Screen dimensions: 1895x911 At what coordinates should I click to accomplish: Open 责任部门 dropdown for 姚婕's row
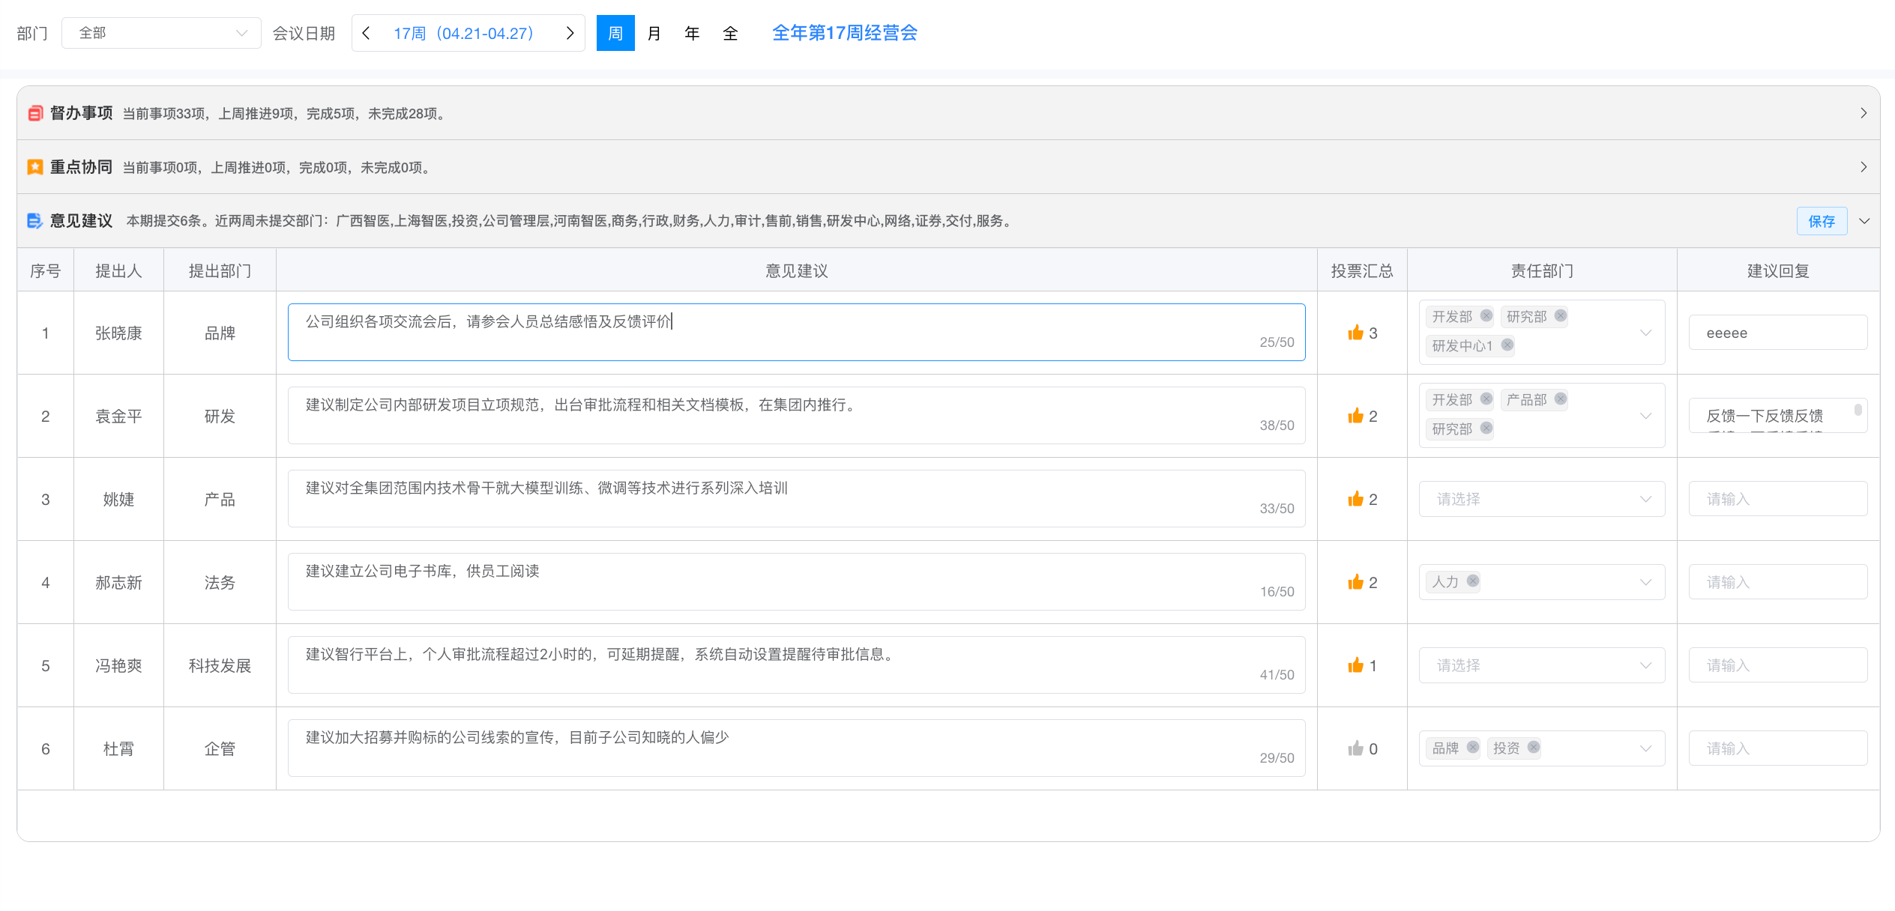[x=1541, y=499]
